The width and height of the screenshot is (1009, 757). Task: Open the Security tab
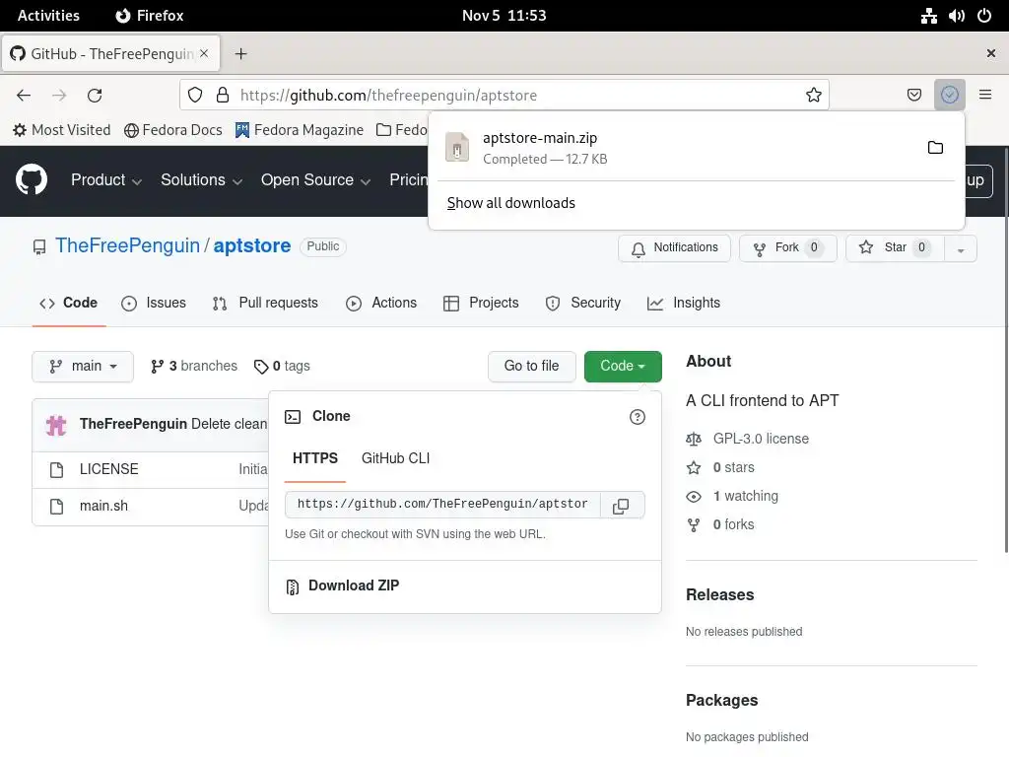coord(583,304)
